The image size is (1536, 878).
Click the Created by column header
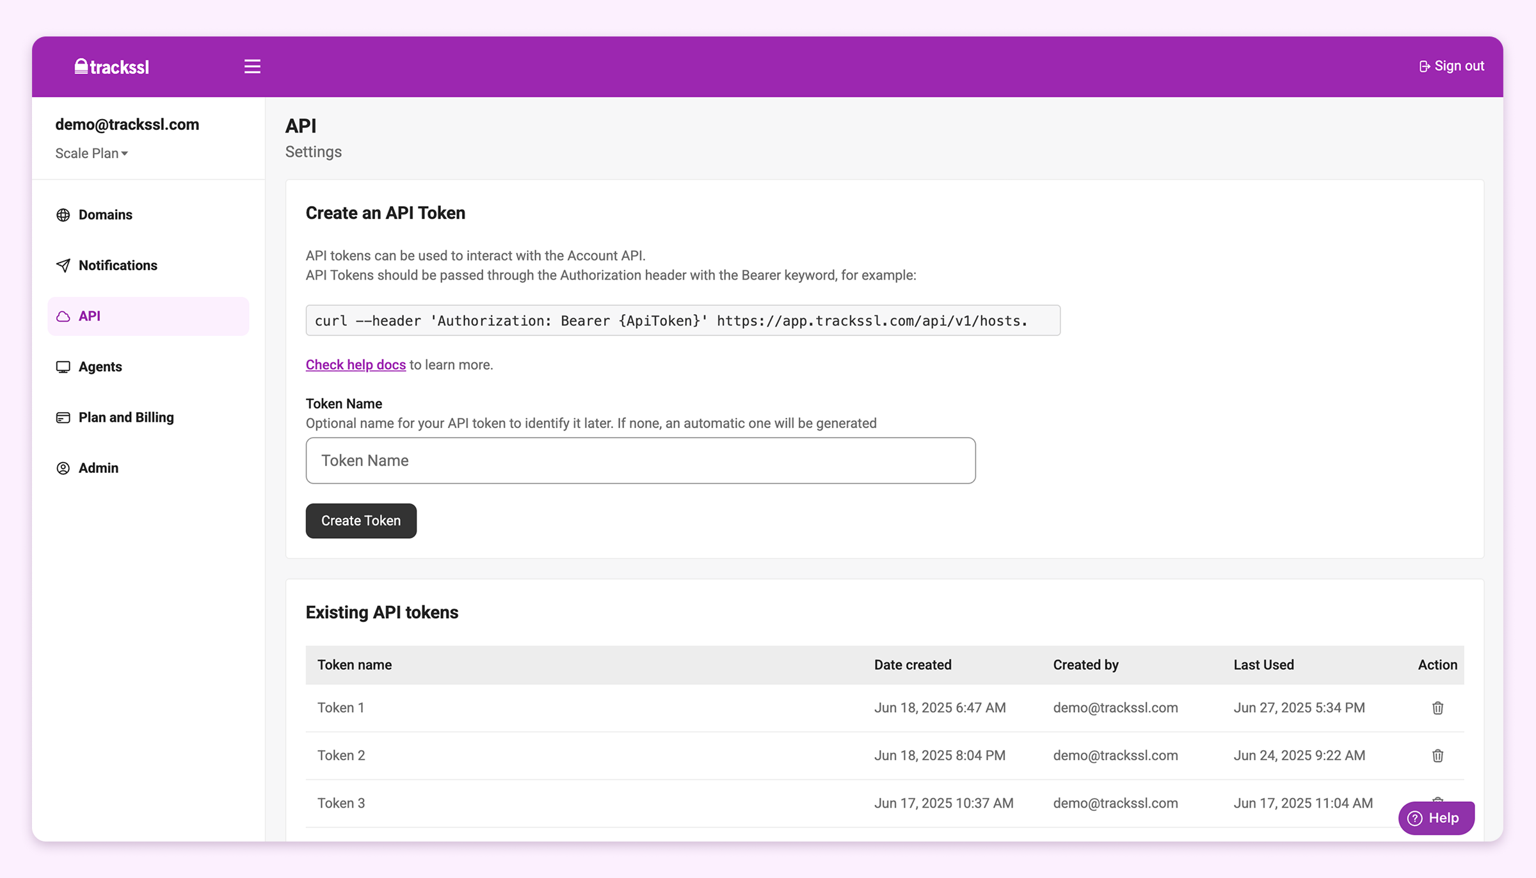click(x=1086, y=665)
